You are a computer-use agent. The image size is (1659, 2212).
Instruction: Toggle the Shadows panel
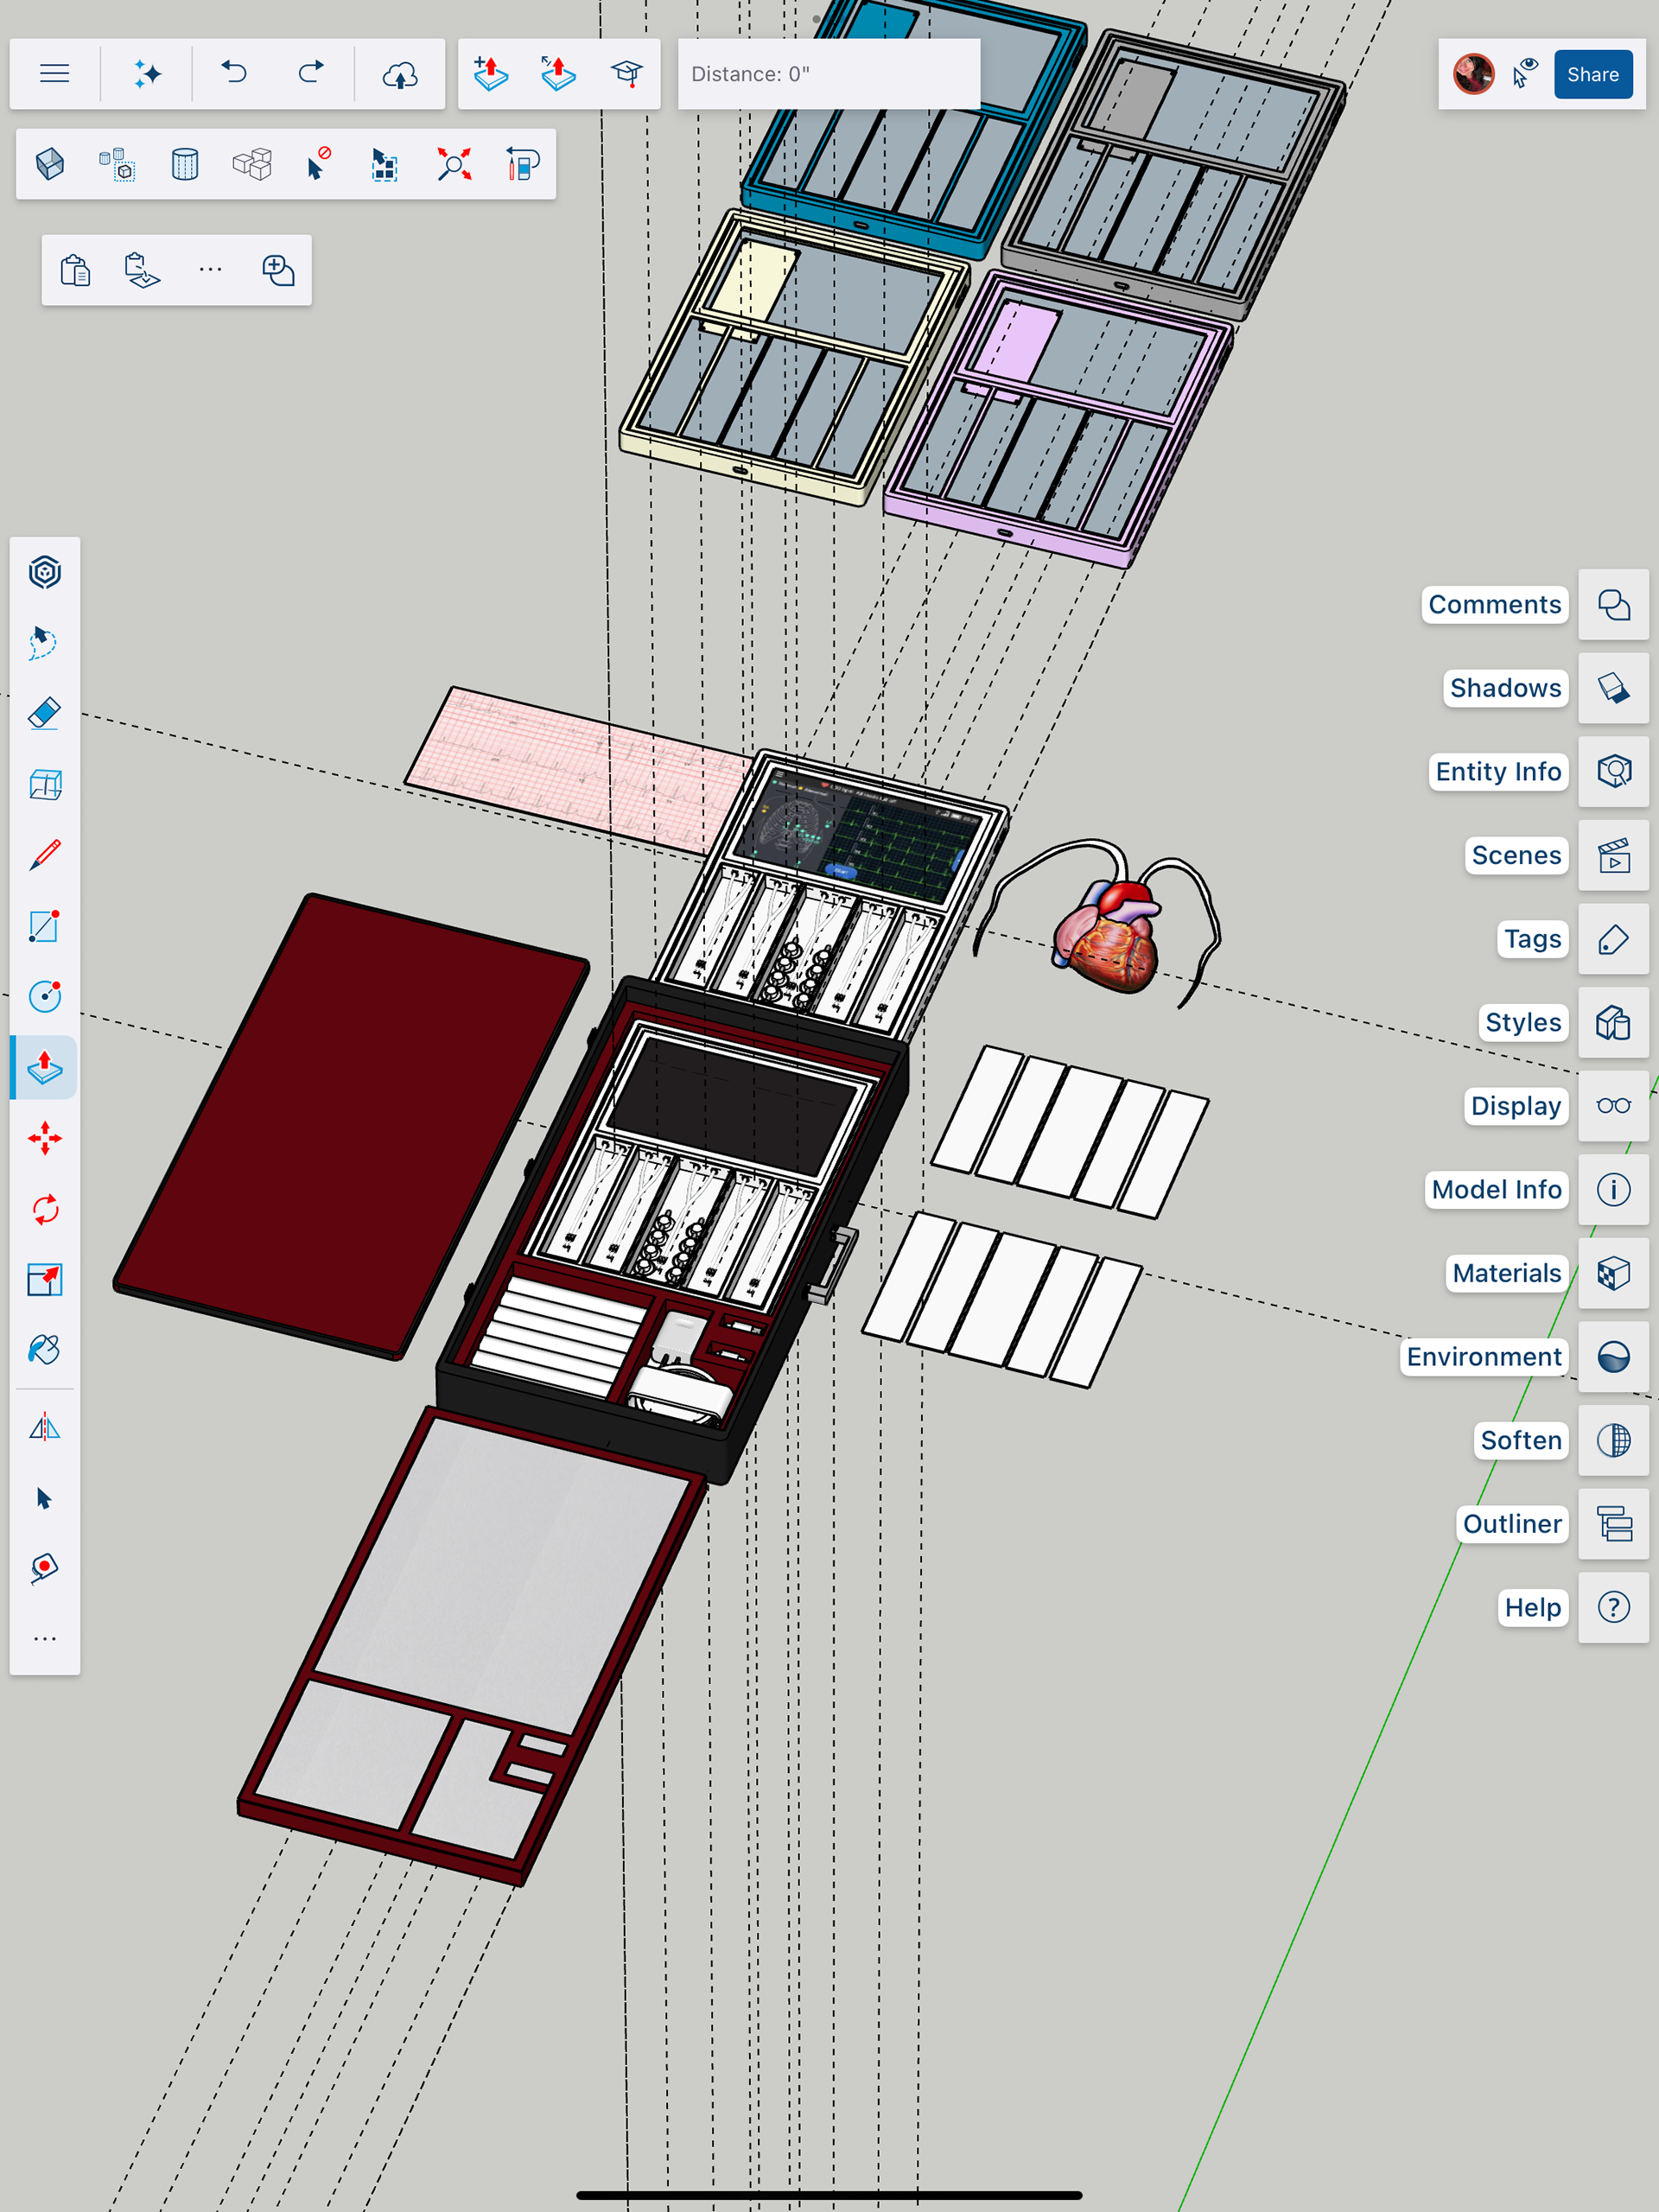tap(1613, 688)
